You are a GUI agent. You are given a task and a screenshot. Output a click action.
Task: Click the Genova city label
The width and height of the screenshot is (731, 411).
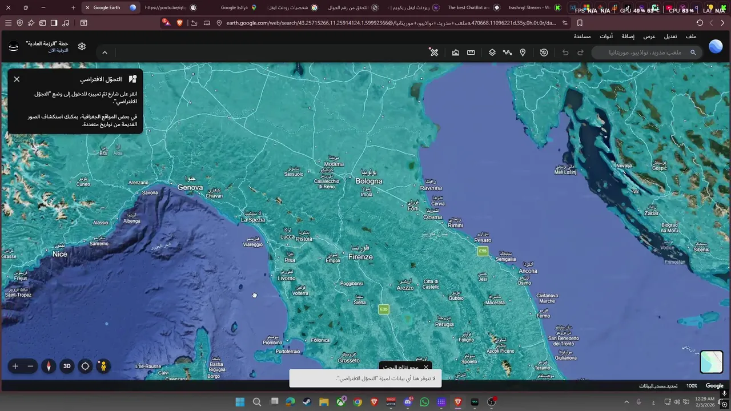[190, 187]
